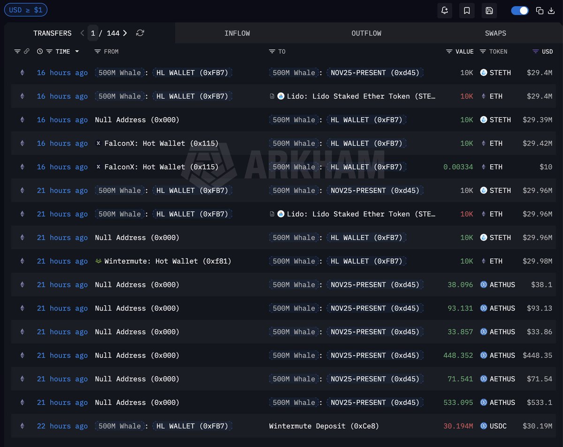The height and width of the screenshot is (447, 563).
Task: Toggle the blue switch in top bar
Action: [520, 10]
